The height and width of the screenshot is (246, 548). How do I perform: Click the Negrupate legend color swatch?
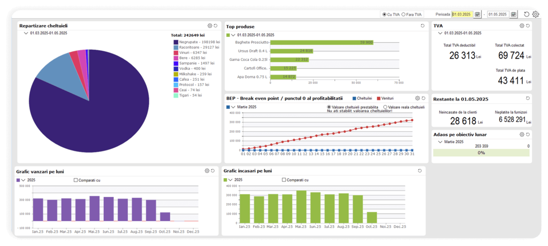pyautogui.click(x=176, y=42)
